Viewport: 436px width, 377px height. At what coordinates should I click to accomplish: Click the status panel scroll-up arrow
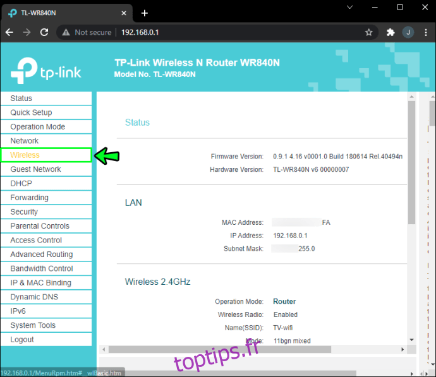(x=412, y=97)
